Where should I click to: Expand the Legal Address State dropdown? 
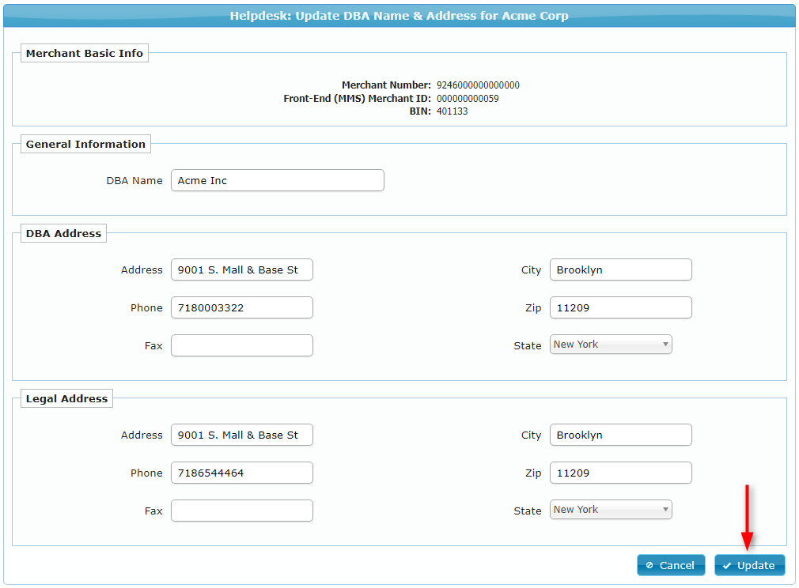[611, 510]
